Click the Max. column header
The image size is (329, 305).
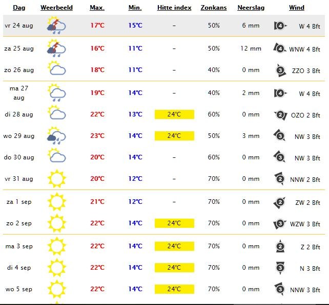pos(97,8)
